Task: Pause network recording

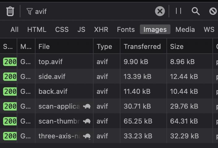Action: tap(178, 11)
